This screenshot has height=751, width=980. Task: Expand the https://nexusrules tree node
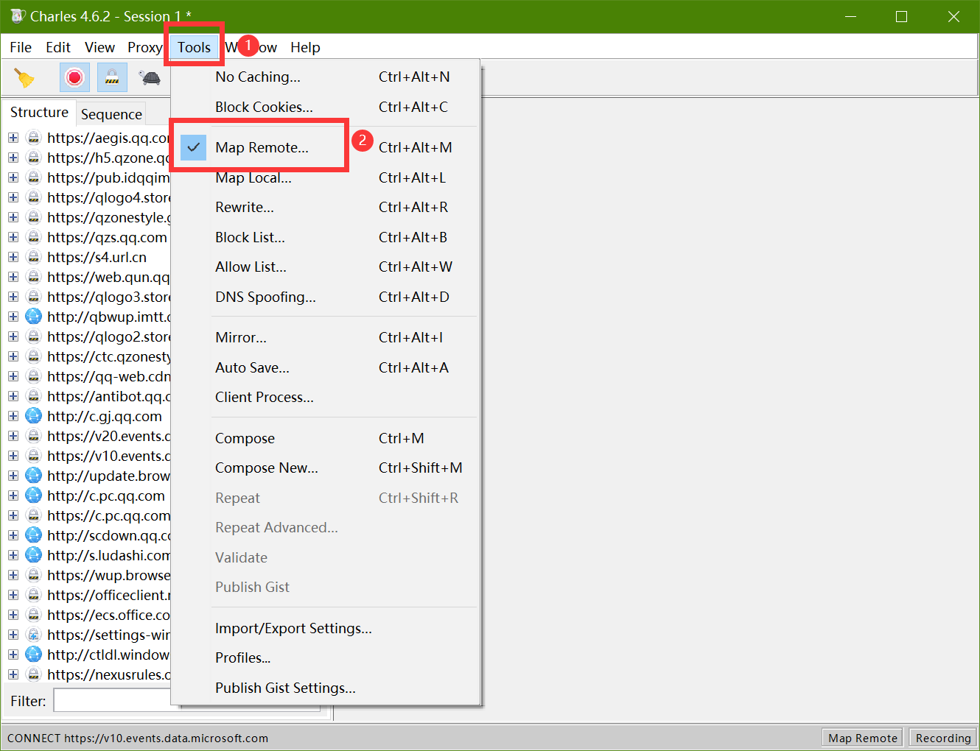[x=13, y=674]
